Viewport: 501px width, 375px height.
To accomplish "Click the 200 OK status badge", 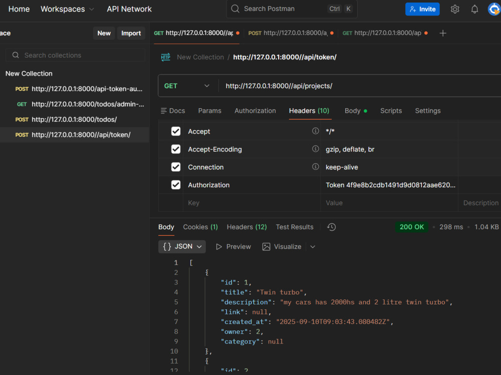I will coord(411,227).
